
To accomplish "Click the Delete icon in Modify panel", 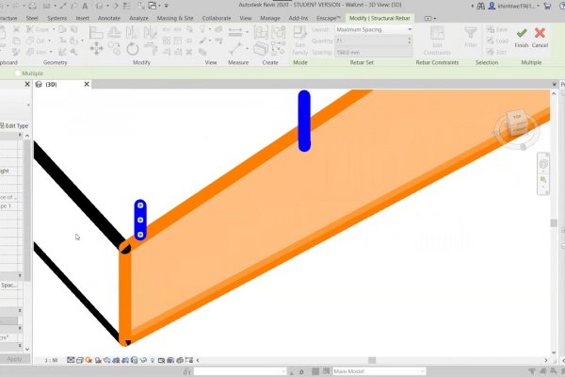I will 189,53.
